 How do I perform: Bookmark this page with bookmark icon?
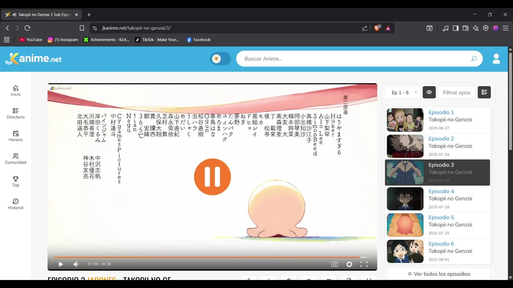(x=82, y=28)
